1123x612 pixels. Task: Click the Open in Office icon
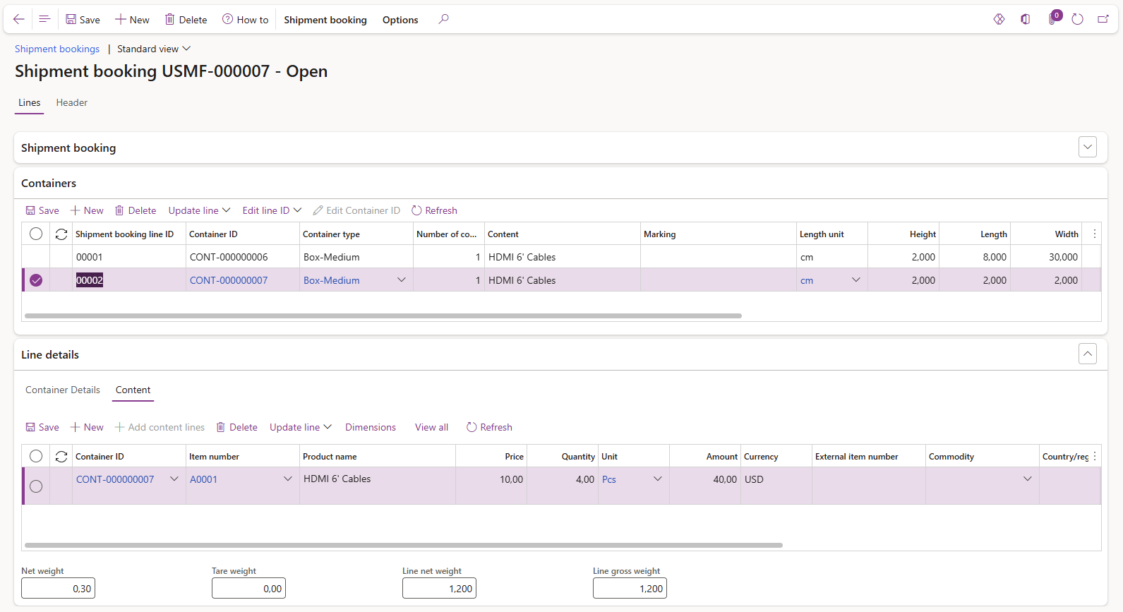click(1025, 19)
